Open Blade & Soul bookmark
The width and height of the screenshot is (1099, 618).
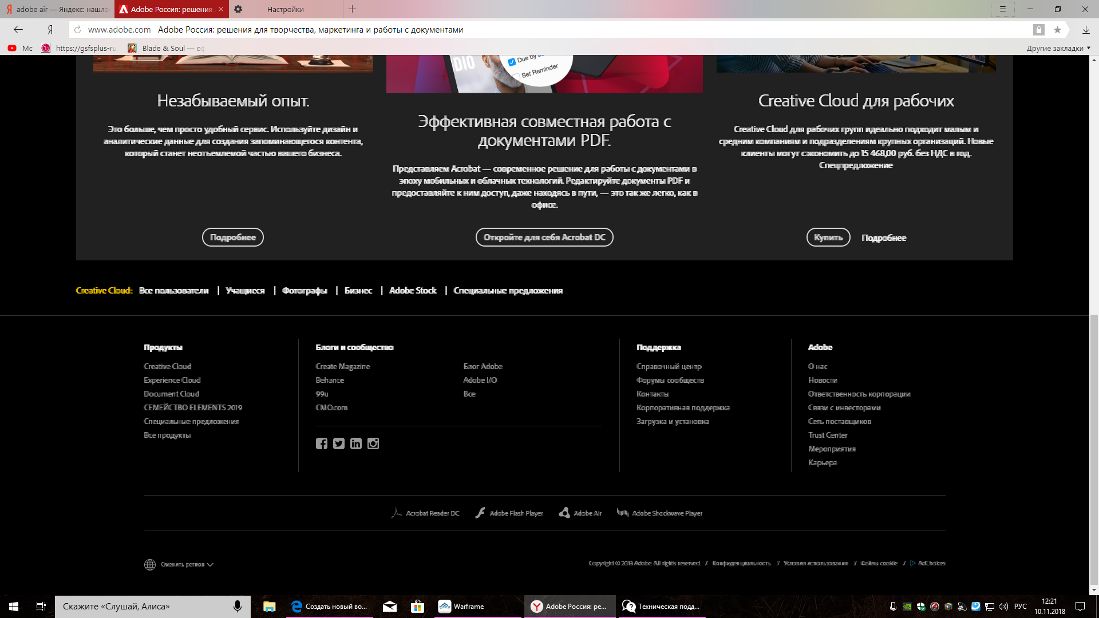(166, 48)
